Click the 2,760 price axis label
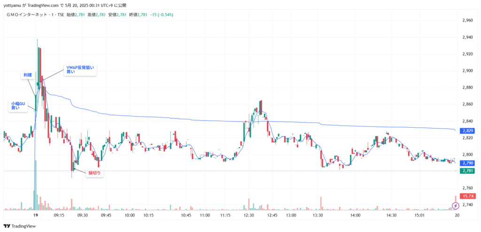Screen dimensions: 481x232 (x=467, y=188)
